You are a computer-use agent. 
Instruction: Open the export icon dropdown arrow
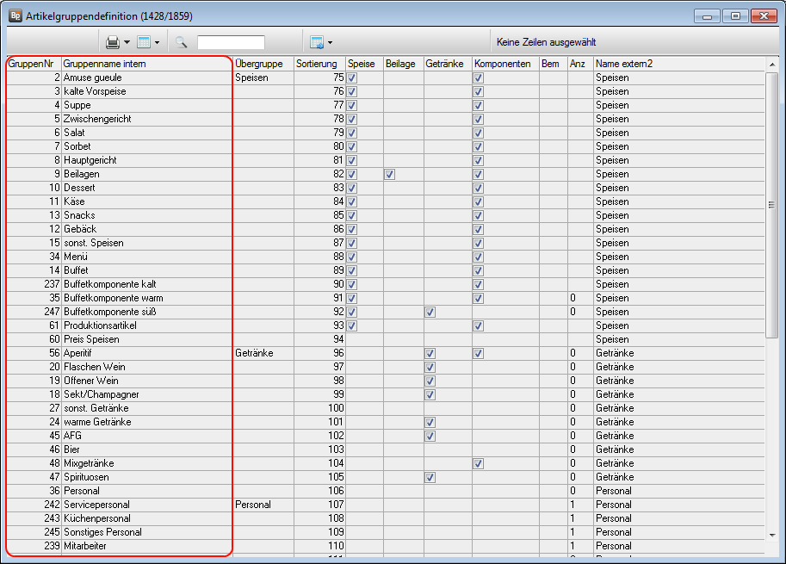coord(330,42)
